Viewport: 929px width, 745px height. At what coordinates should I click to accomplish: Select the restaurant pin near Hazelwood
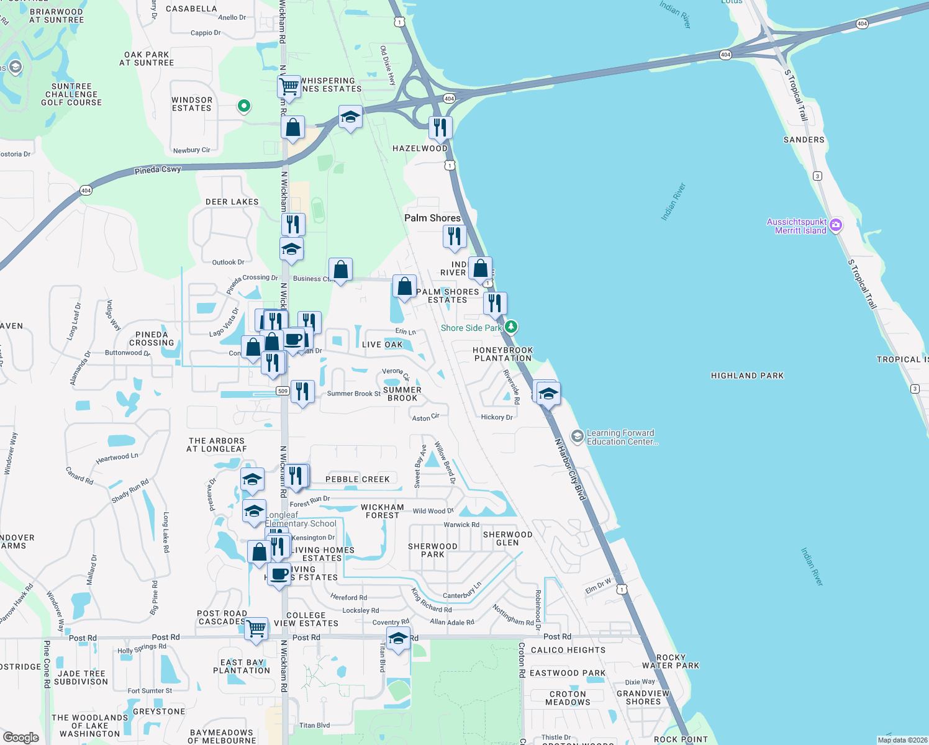[441, 127]
